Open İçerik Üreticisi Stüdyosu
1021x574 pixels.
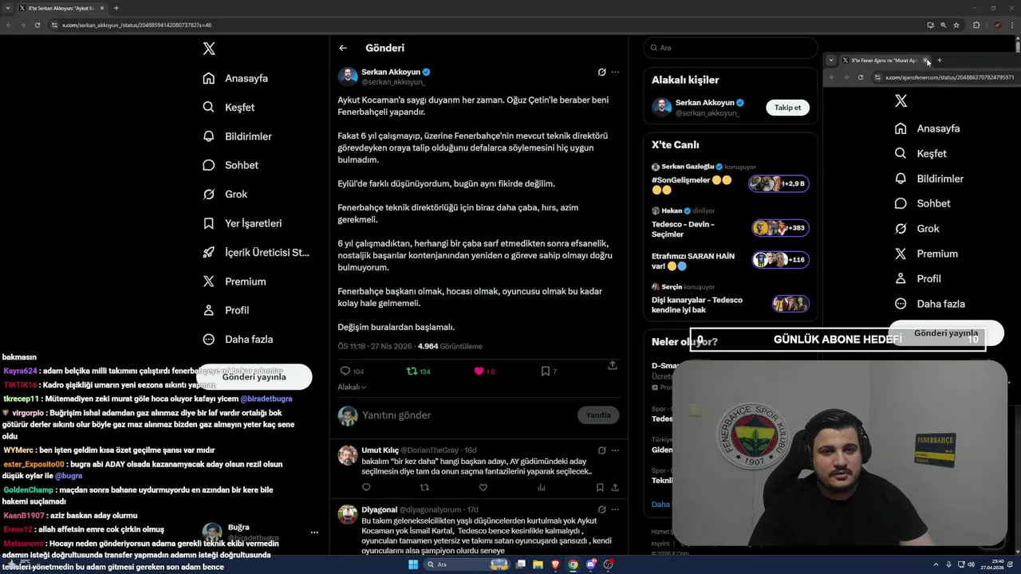tap(255, 252)
